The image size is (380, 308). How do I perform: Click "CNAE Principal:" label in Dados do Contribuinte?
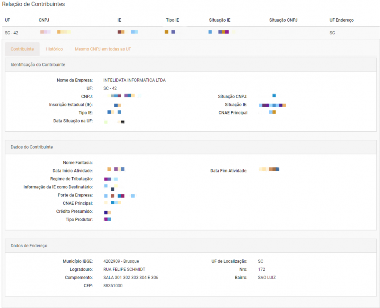78,203
